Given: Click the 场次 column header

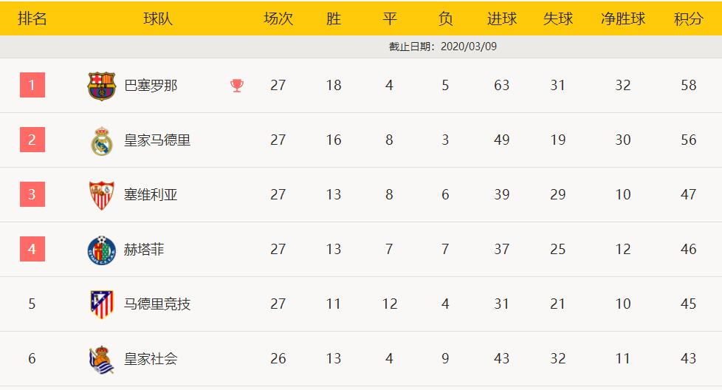Looking at the screenshot, I should (x=278, y=18).
